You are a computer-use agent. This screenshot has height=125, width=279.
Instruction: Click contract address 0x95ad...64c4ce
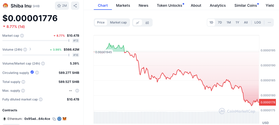click(37, 119)
